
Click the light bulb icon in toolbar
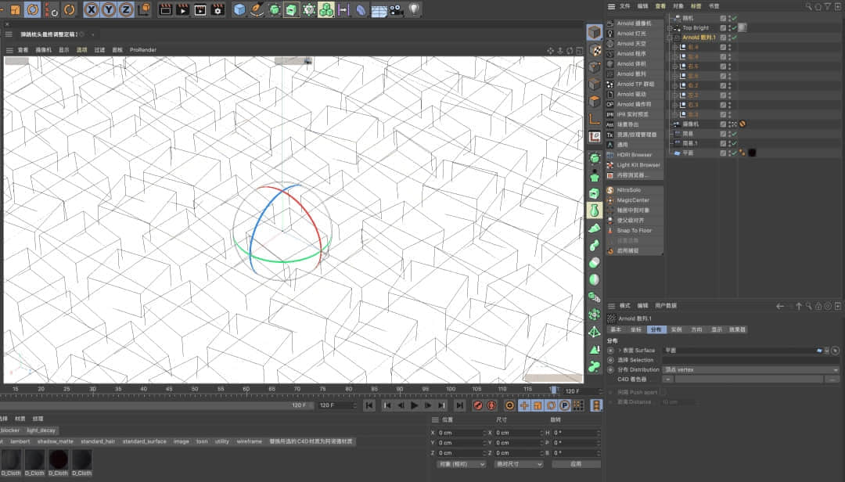[414, 10]
